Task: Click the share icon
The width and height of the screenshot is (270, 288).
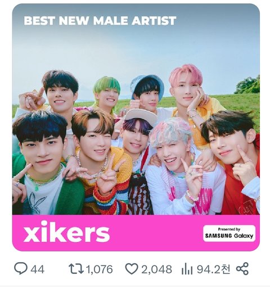Action: [x=242, y=269]
